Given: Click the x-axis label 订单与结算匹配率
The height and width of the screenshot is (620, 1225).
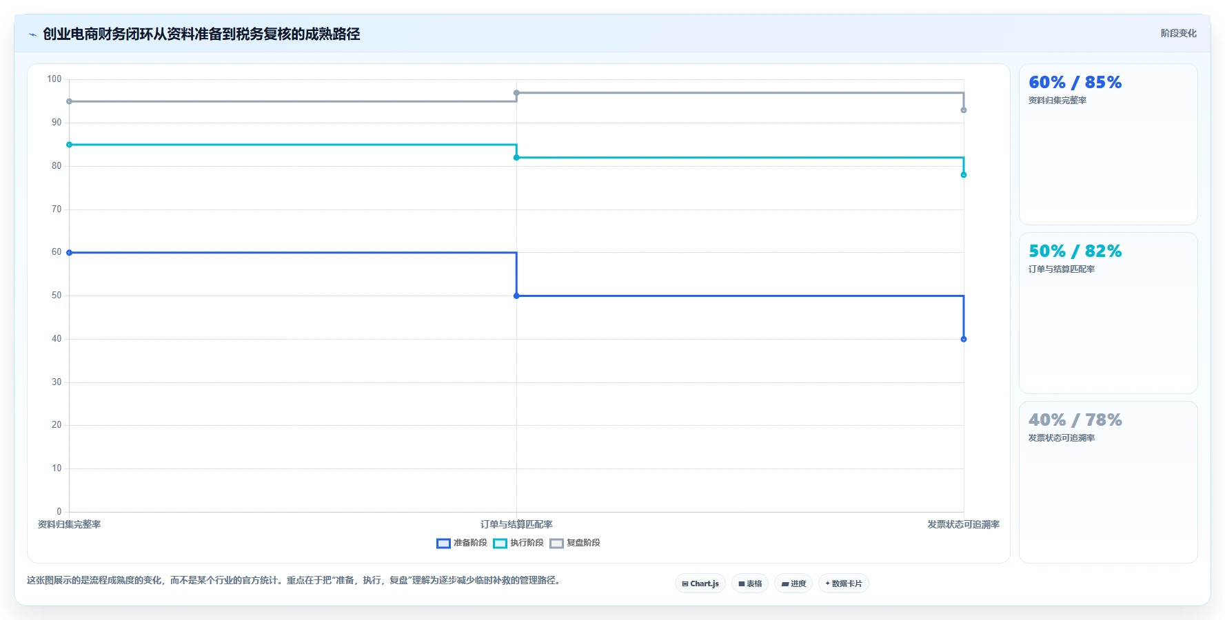Looking at the screenshot, I should point(516,524).
